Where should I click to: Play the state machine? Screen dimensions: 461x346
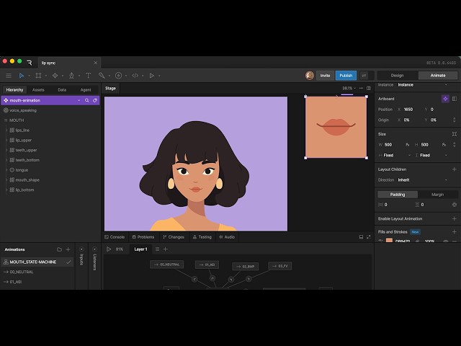[x=109, y=249]
